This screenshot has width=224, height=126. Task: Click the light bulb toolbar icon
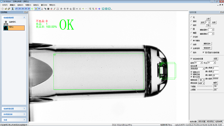pos(36,9)
